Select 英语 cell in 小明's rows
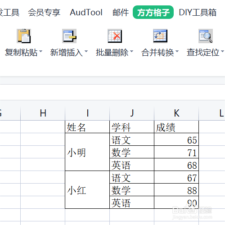 pyautogui.click(x=132, y=165)
